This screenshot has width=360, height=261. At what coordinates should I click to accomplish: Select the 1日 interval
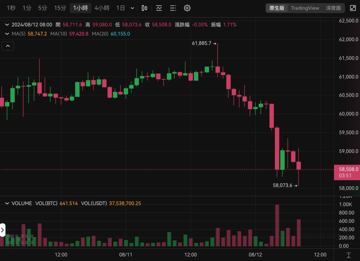(x=121, y=8)
